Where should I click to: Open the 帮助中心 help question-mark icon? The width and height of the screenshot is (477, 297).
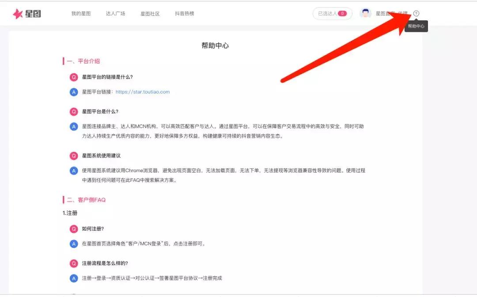pyautogui.click(x=416, y=13)
